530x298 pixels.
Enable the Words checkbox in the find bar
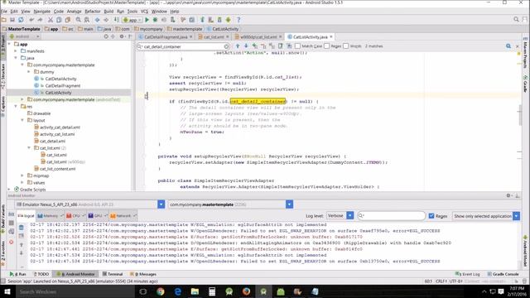[346, 46]
